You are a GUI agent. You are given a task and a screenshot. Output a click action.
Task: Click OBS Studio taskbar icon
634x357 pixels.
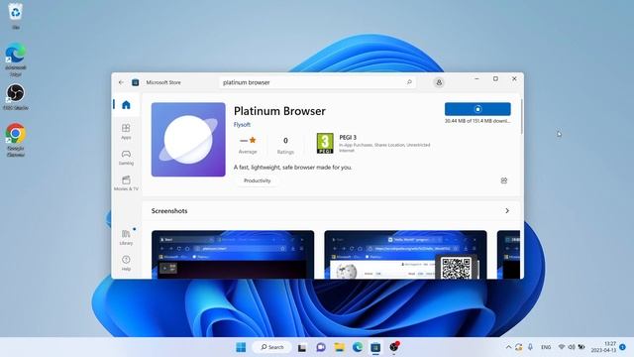click(394, 347)
